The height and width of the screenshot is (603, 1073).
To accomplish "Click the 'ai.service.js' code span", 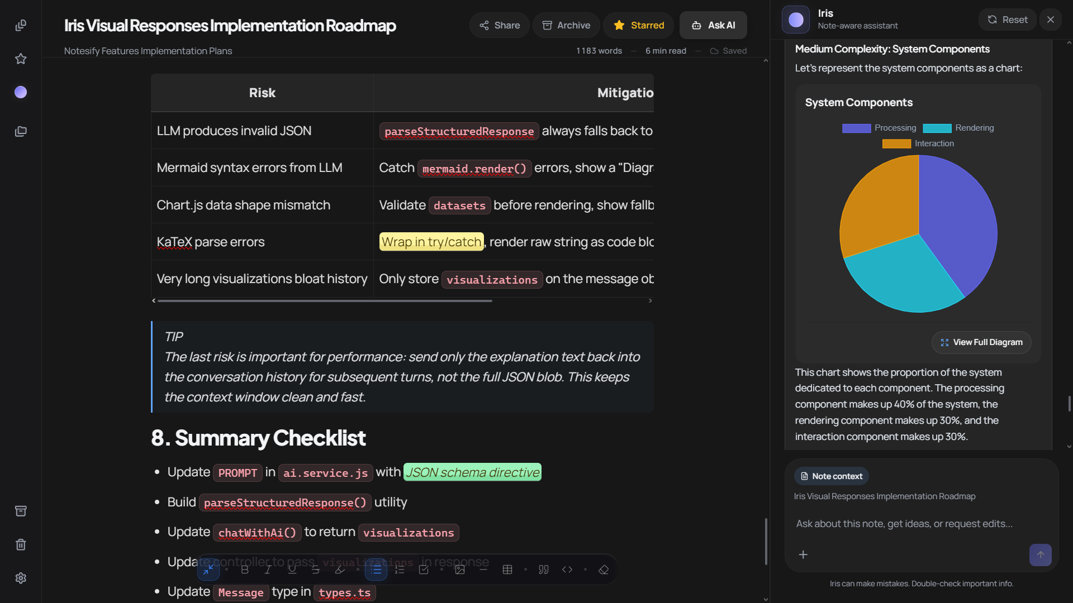I will (325, 473).
